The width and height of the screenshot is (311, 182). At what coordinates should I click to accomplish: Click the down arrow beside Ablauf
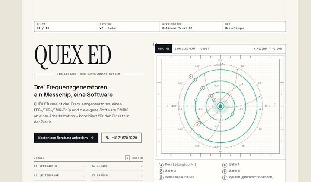[141, 166]
